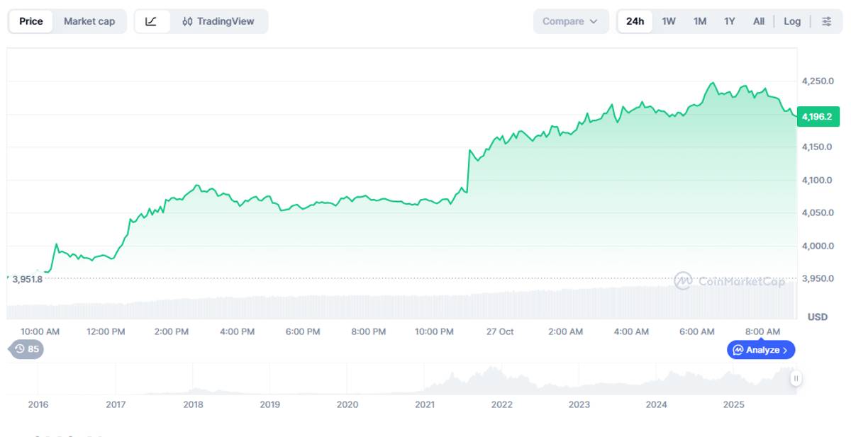Click the 6:00 AM time axis label
851x437 pixels.
tap(697, 331)
